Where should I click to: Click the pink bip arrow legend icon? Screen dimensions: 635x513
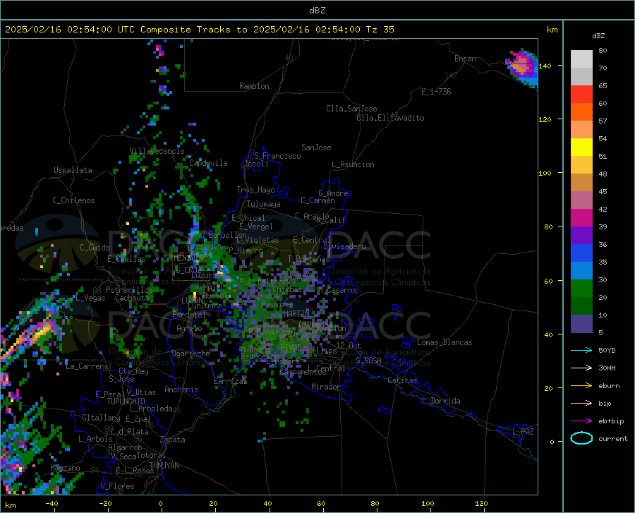[x=581, y=404]
